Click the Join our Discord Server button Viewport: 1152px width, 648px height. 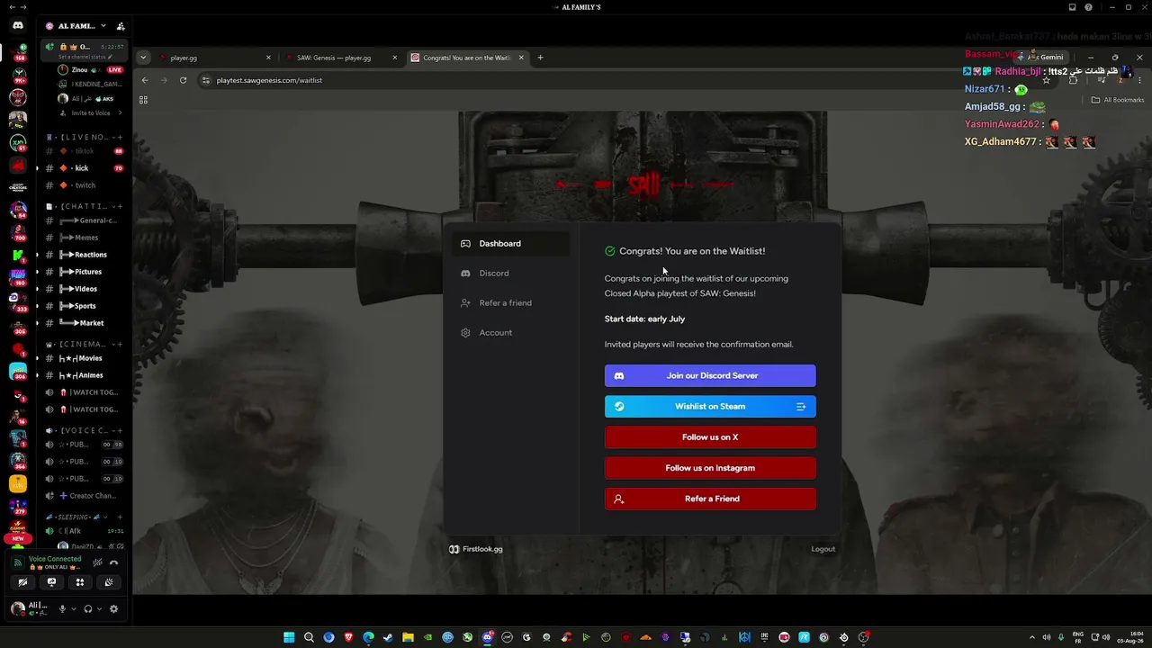[x=710, y=376]
